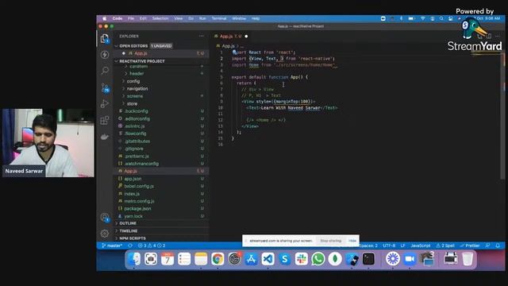
Task: Change LF end of line setting
Action: coord(402,245)
